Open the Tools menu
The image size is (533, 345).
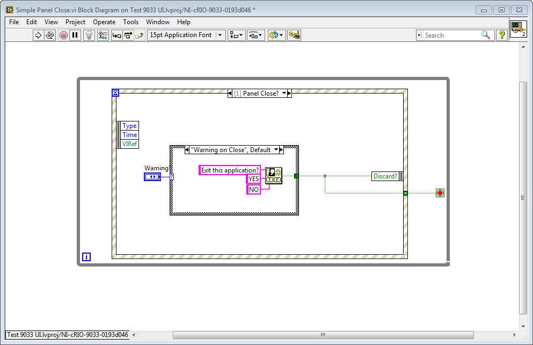tap(130, 22)
